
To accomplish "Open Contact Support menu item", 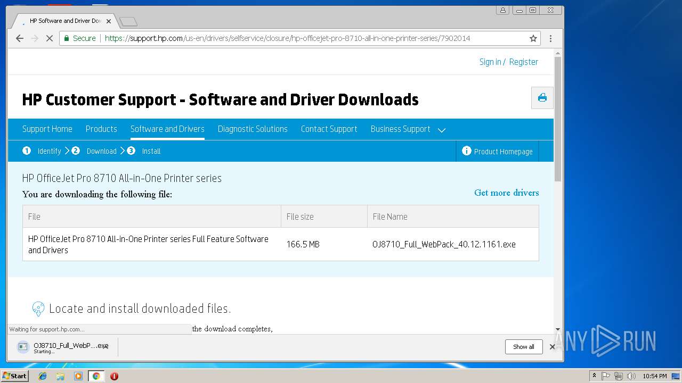I will [x=329, y=129].
